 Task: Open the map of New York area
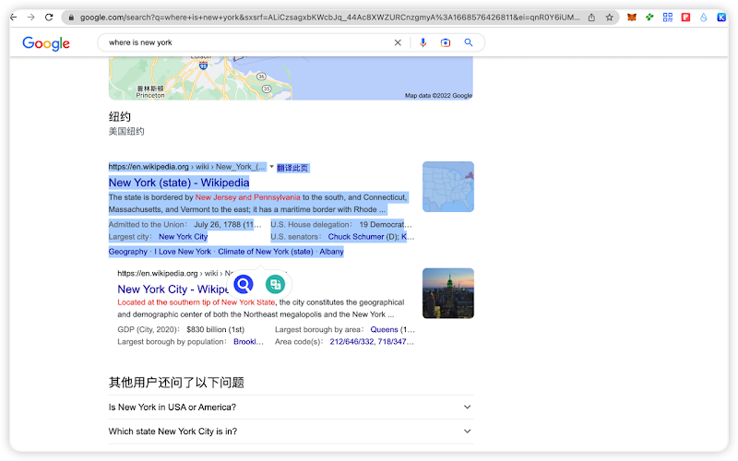point(291,77)
